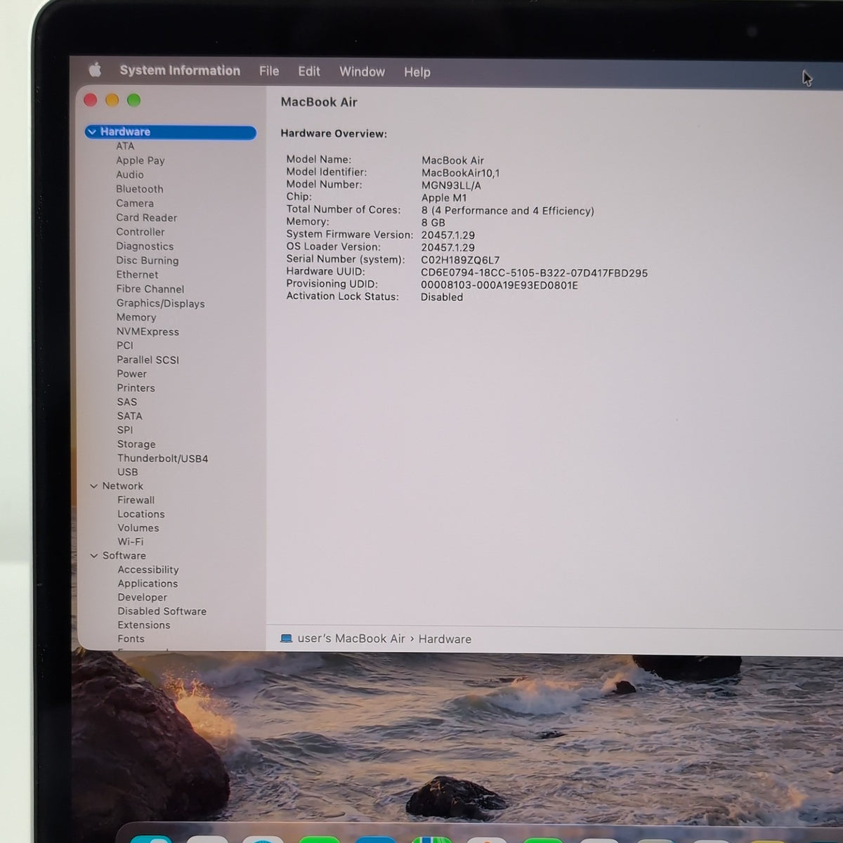The height and width of the screenshot is (843, 843).
Task: Select USB in the sidebar
Action: [128, 472]
